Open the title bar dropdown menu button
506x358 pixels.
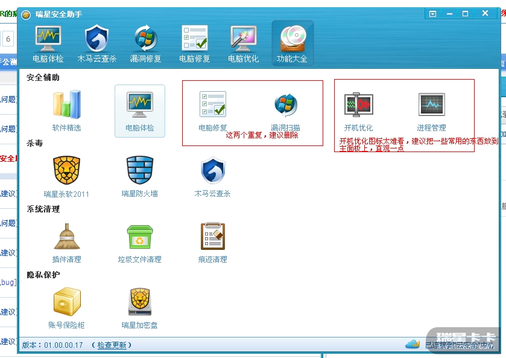pos(433,14)
